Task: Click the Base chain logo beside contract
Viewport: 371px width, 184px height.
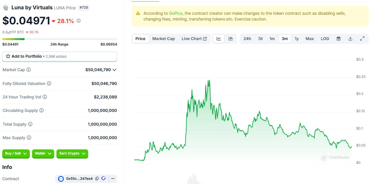Action: (61, 179)
